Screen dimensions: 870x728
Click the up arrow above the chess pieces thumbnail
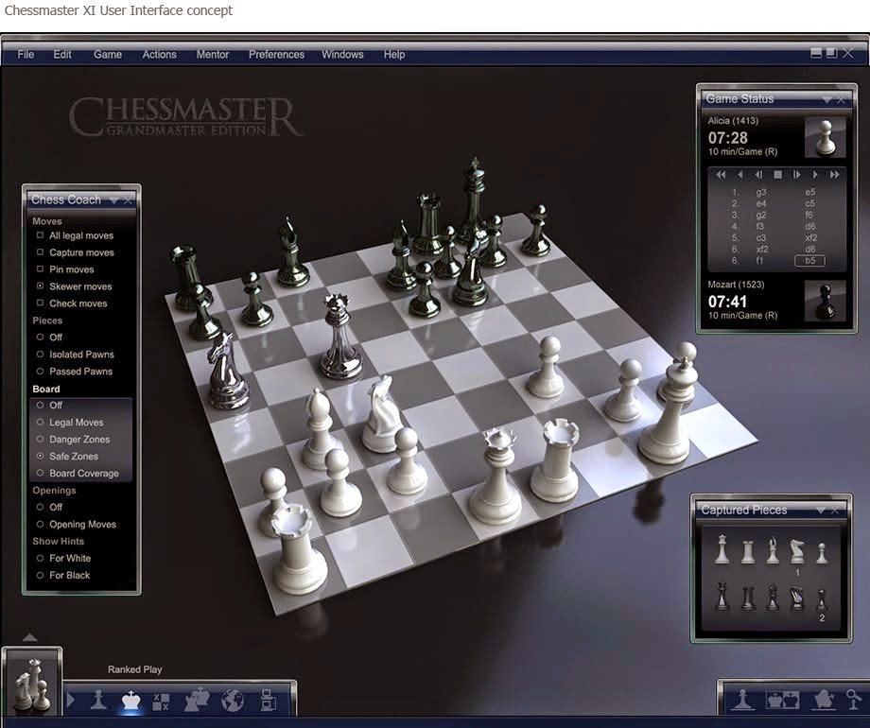[x=30, y=637]
